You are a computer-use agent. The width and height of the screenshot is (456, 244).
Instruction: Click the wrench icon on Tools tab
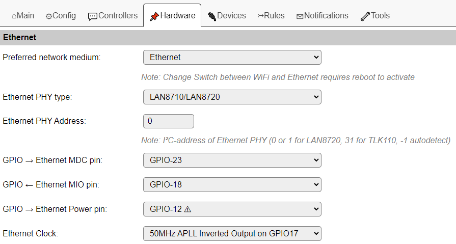tap(365, 16)
